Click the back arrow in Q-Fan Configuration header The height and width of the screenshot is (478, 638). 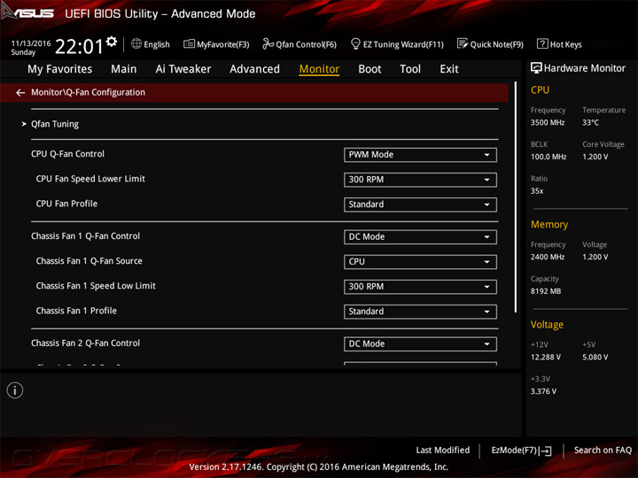(20, 93)
